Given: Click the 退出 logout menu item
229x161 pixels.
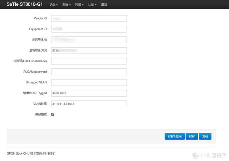Looking at the screenshot, I should (104, 5).
